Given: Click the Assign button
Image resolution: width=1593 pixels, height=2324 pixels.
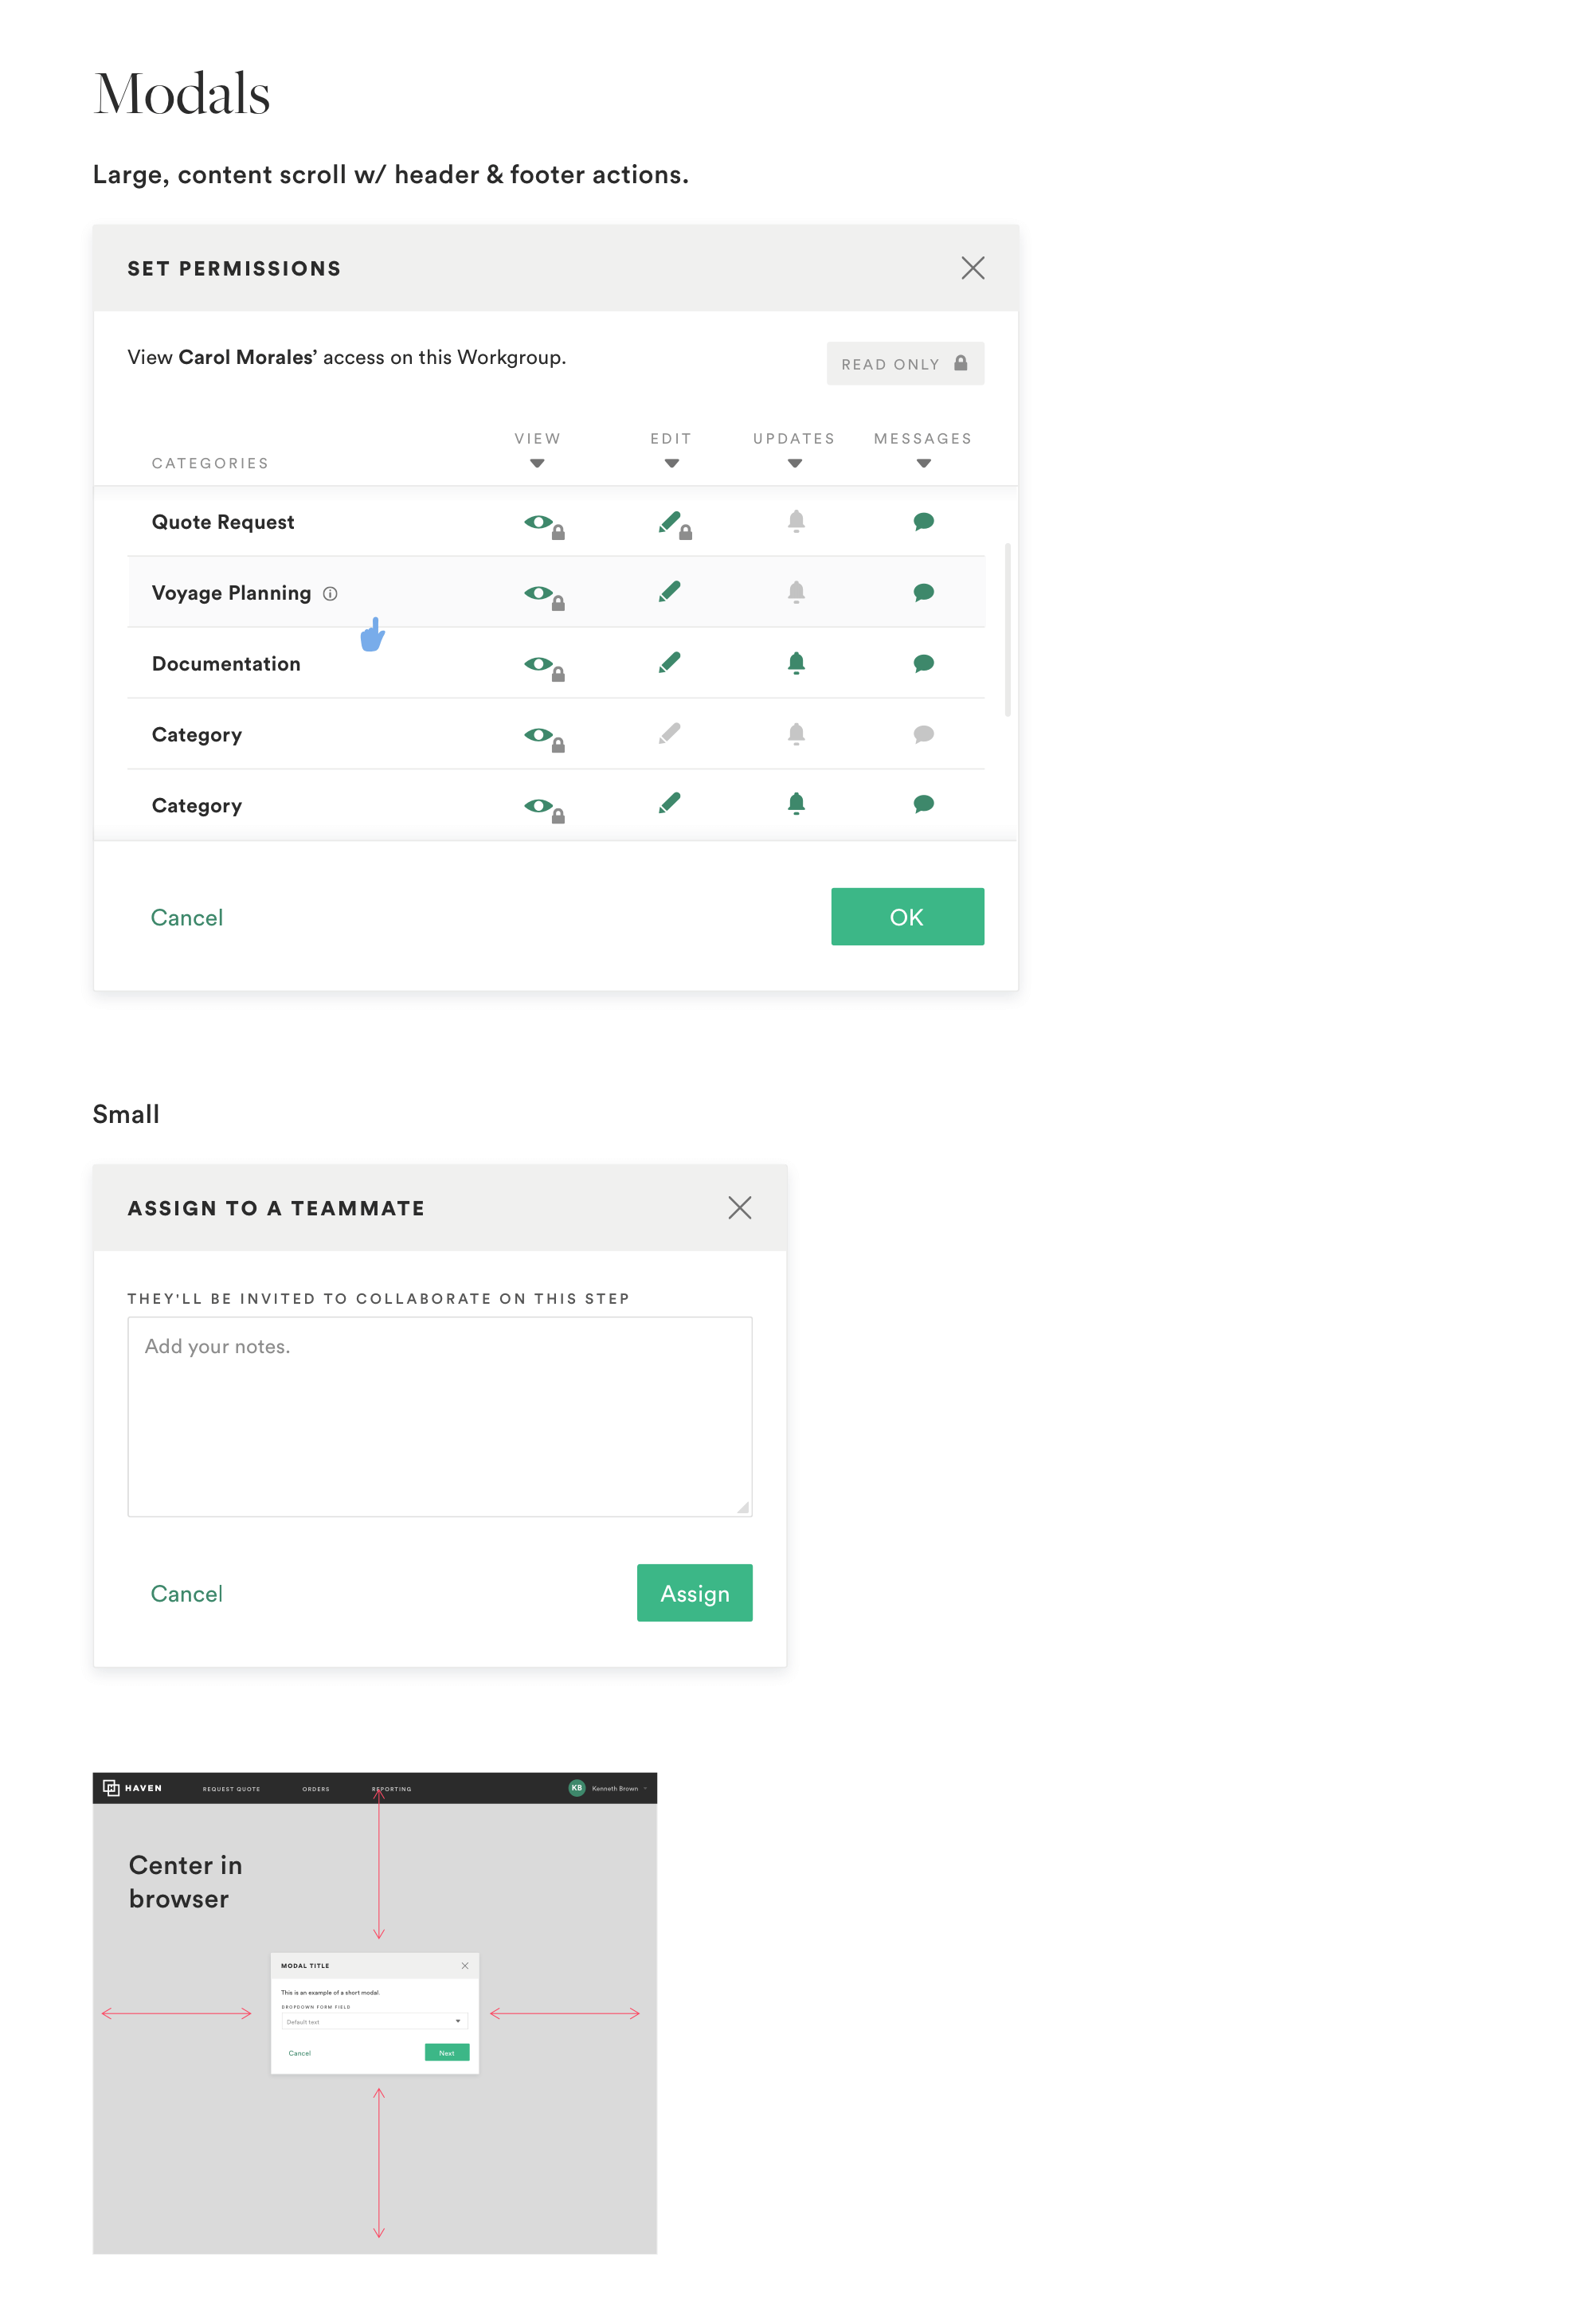Looking at the screenshot, I should coord(694,1593).
